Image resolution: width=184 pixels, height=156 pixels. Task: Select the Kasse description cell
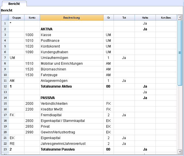72,35
